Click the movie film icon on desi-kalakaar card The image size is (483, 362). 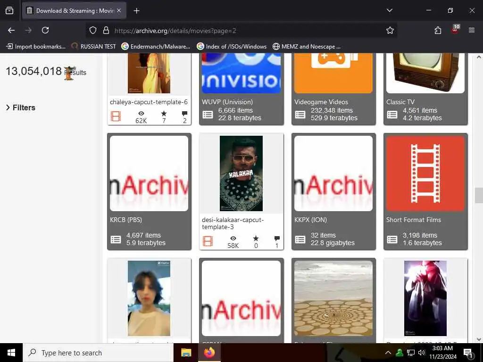click(208, 241)
